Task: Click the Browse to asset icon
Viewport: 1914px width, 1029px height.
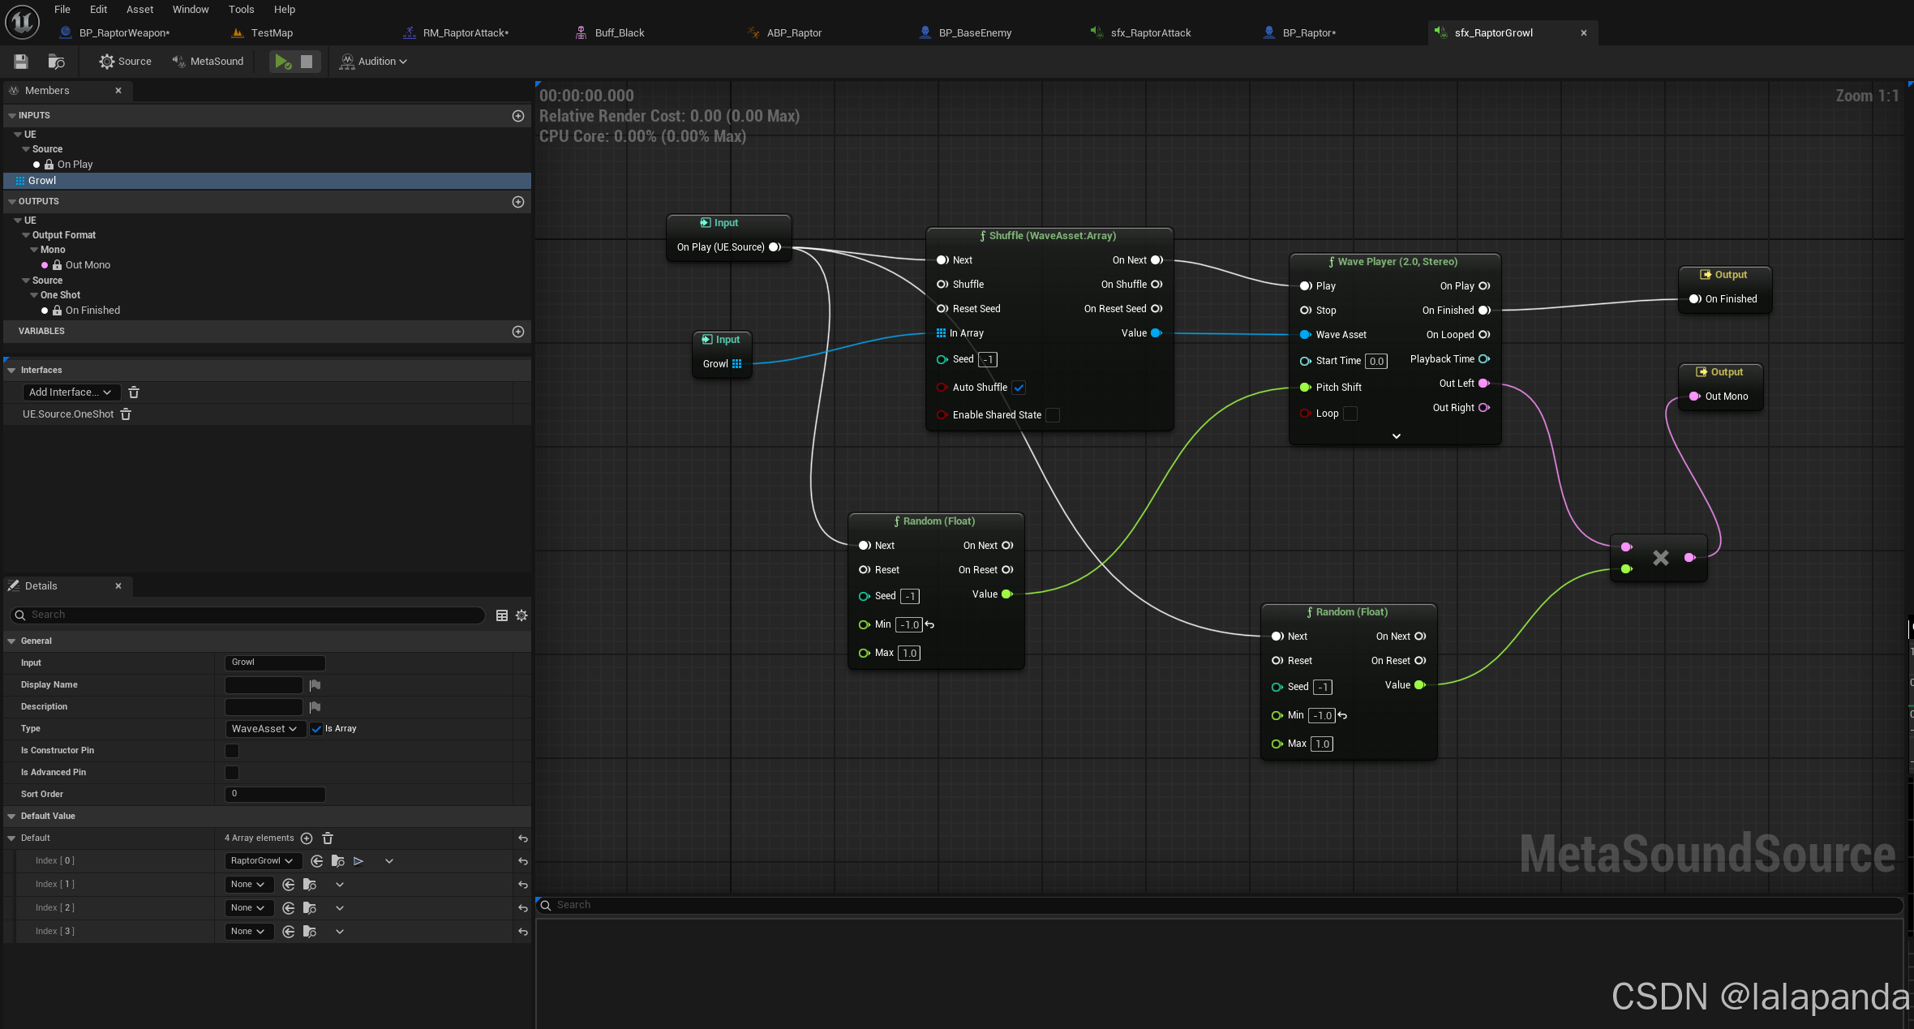Action: click(x=56, y=62)
